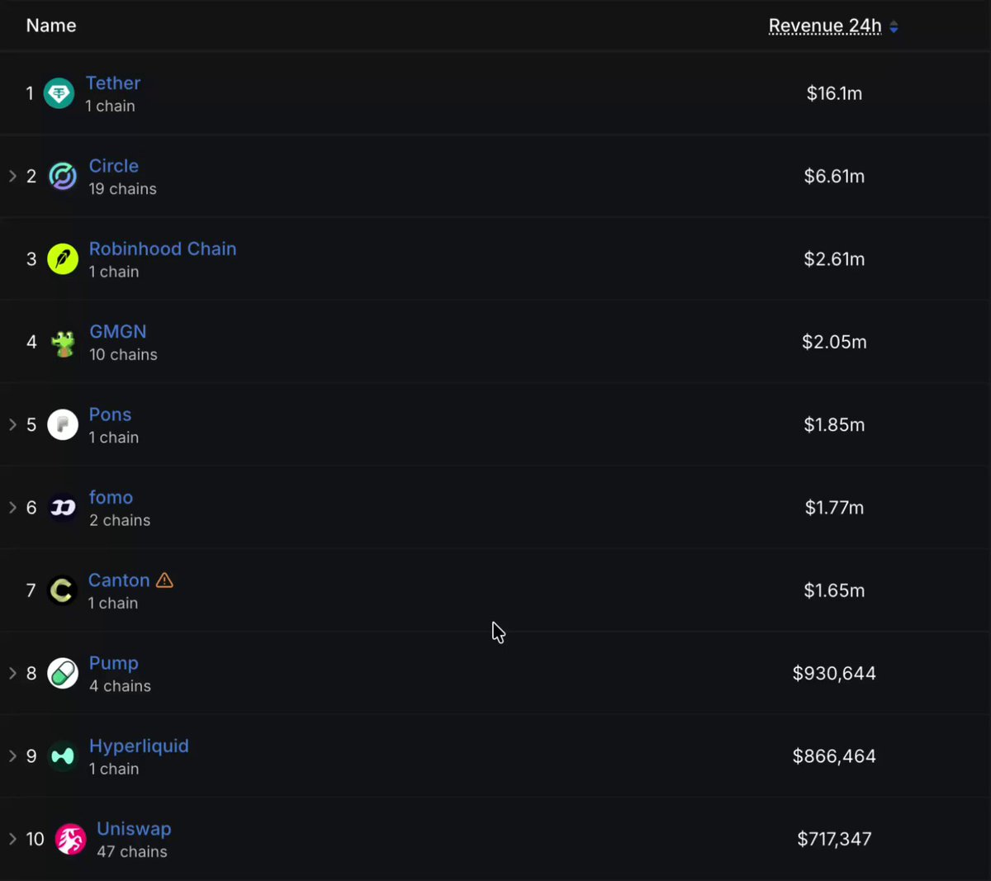Click the Canton warning triangle icon
Screen dimensions: 991x881
pos(164,580)
